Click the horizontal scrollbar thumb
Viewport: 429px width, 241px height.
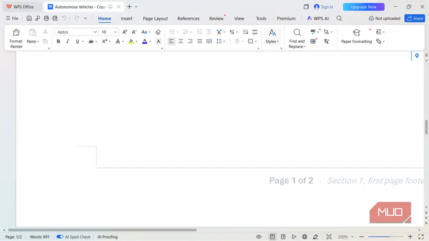coord(102,230)
